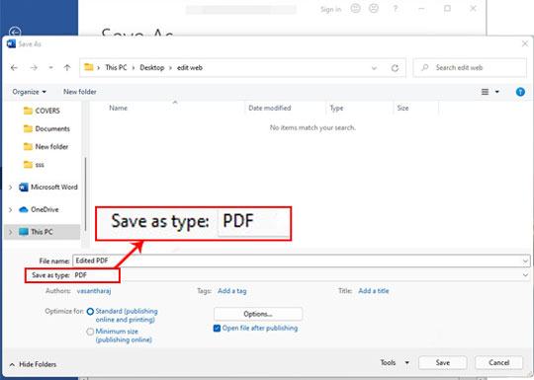Select the sss folder
The height and width of the screenshot is (380, 534).
pos(34,165)
